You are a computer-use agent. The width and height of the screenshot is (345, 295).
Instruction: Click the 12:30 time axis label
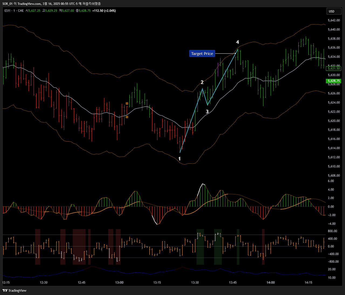44,283
